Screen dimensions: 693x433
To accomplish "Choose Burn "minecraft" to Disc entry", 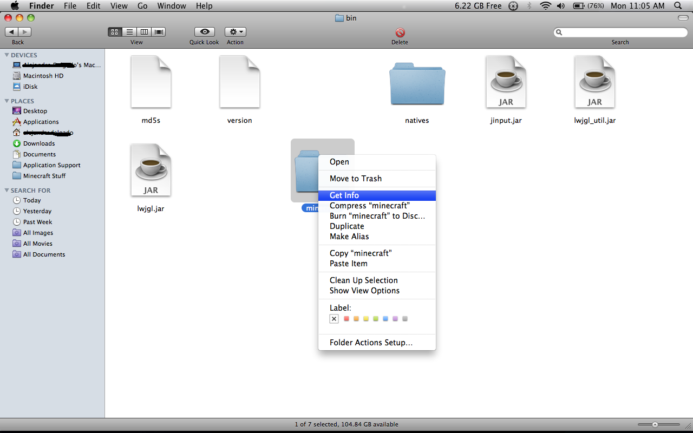I will click(x=377, y=216).
